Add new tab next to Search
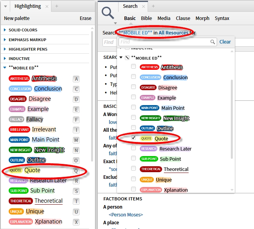Viewport: 254px width, 229px height. [153, 6]
